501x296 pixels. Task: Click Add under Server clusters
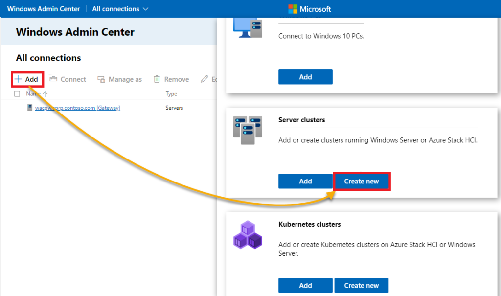point(305,181)
